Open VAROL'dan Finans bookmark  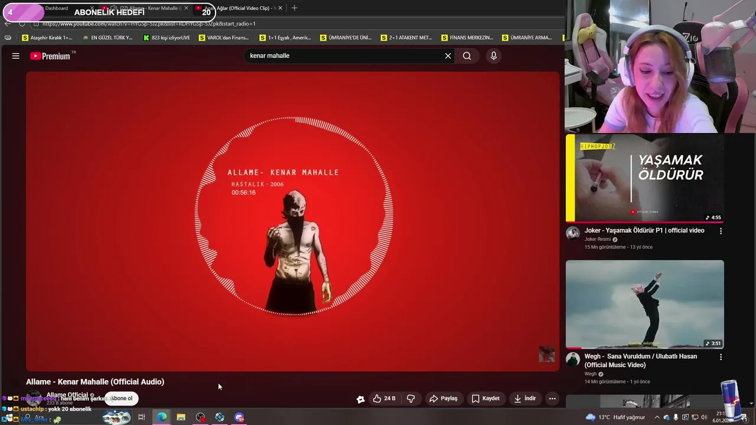tap(224, 38)
